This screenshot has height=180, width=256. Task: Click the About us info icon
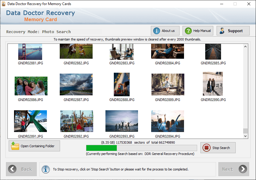pyautogui.click(x=157, y=31)
